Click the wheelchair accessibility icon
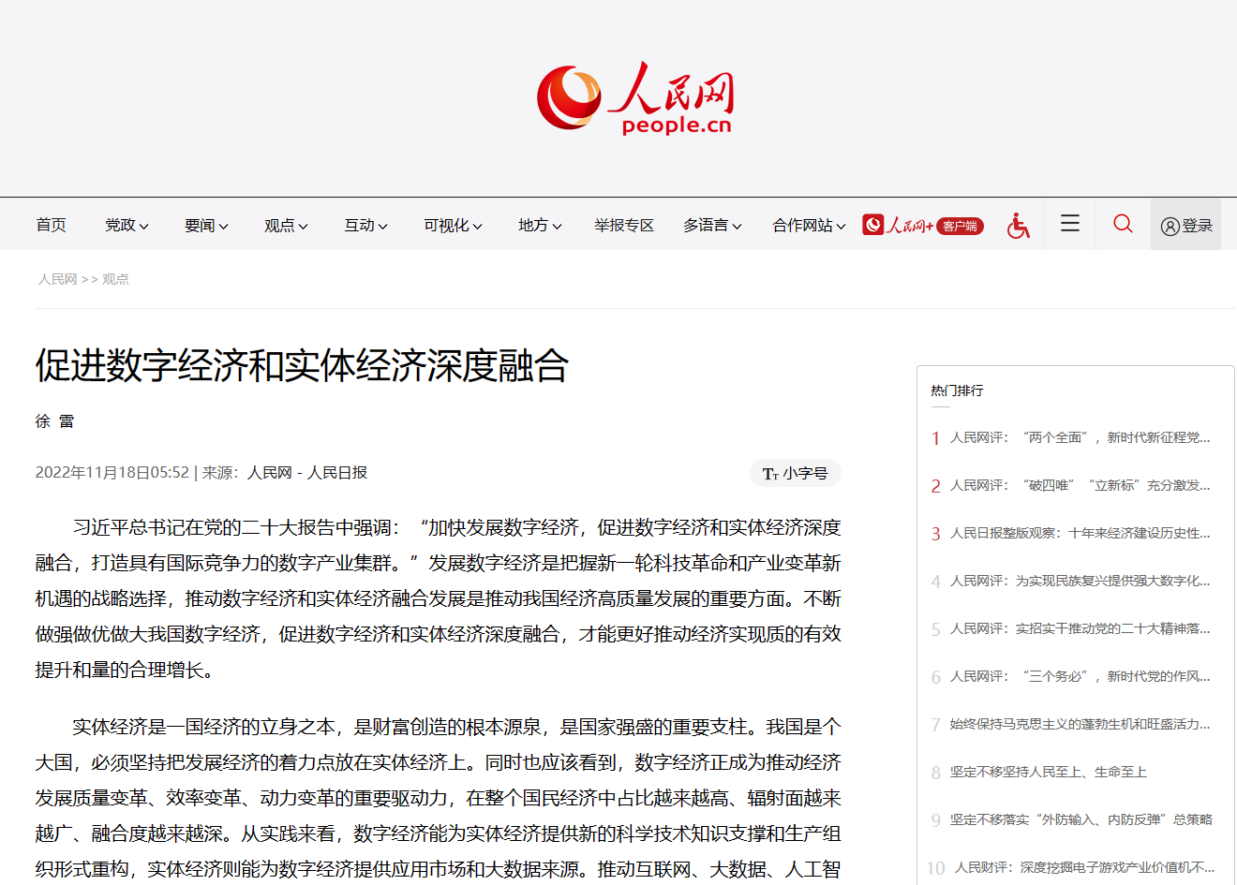The height and width of the screenshot is (885, 1237). pos(1018,224)
